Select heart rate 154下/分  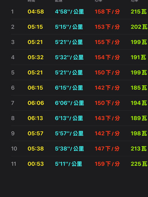pos(107,58)
